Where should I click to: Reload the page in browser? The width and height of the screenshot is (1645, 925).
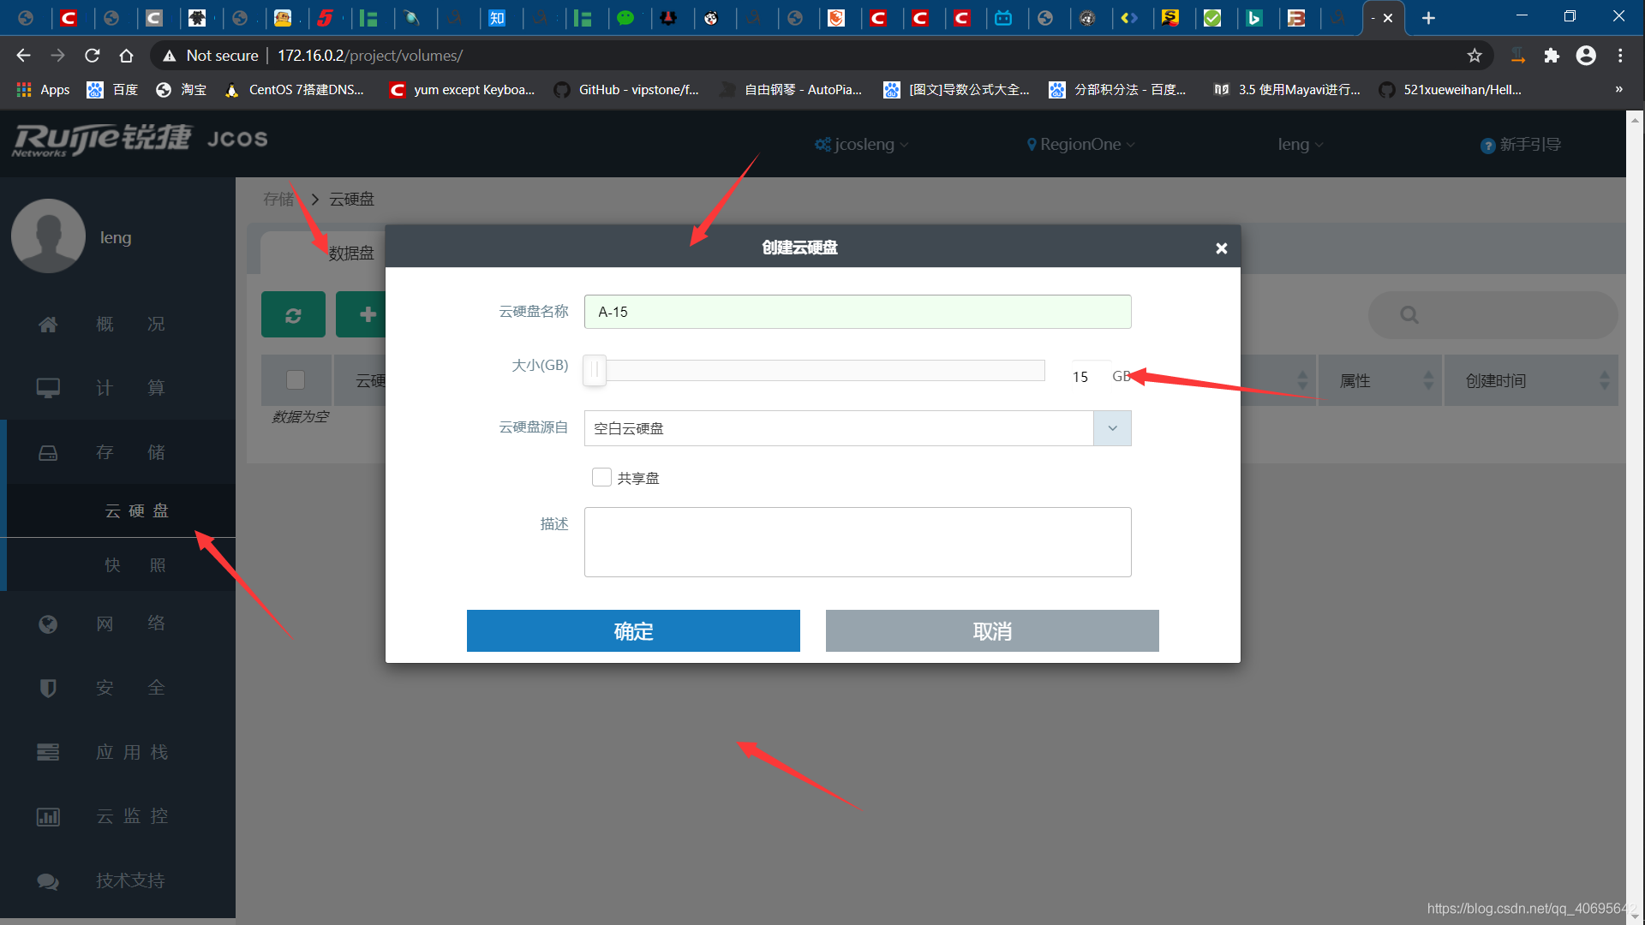[93, 56]
